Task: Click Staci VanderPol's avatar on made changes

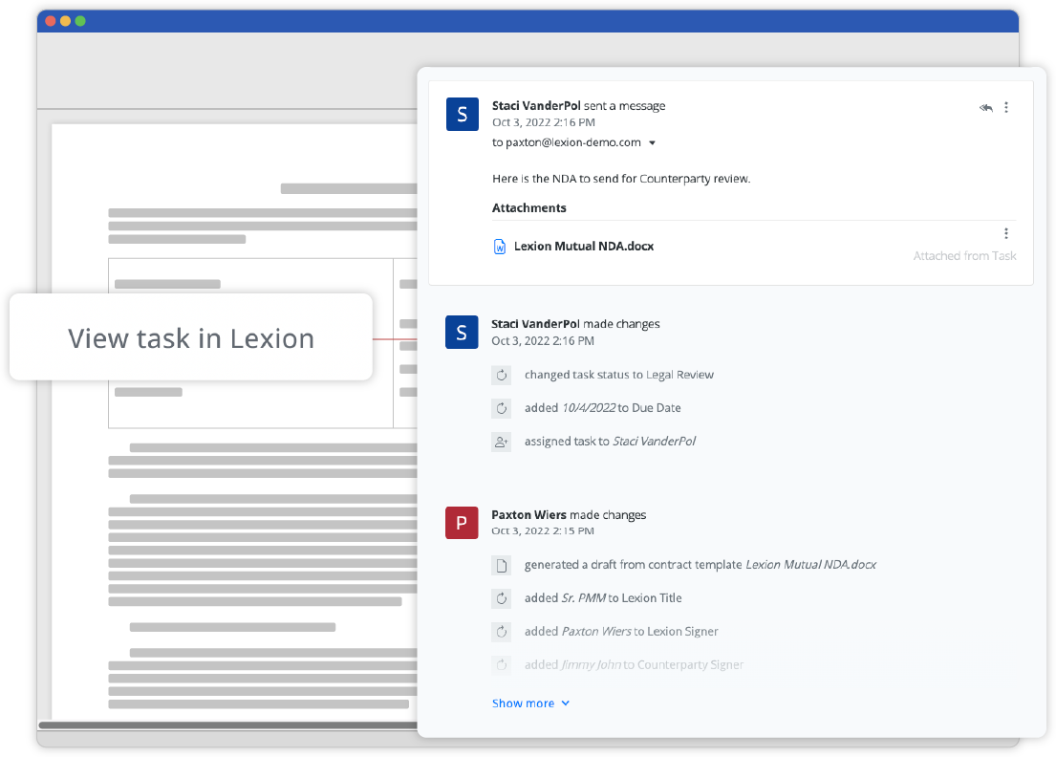Action: 462,332
